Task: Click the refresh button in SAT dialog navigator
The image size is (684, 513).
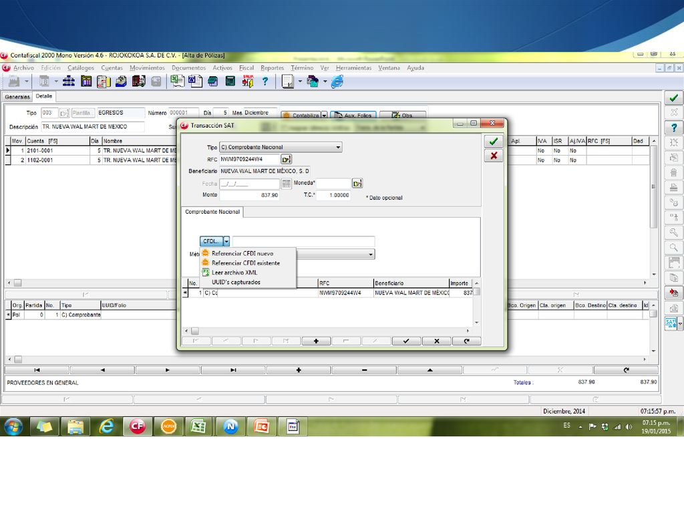Action: (x=467, y=341)
